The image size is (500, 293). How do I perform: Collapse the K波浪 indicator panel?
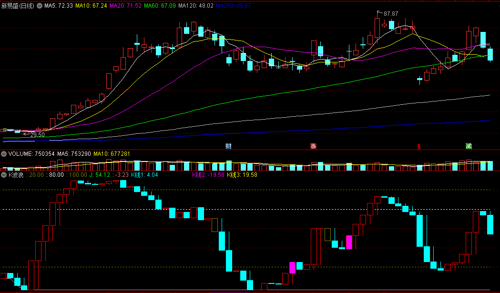pos(4,175)
